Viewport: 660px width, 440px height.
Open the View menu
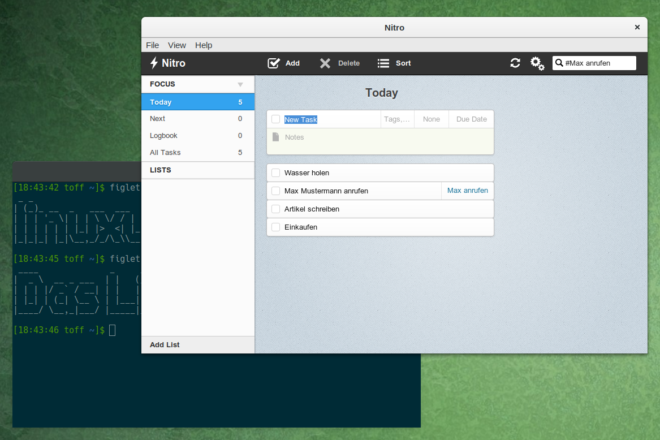[177, 45]
